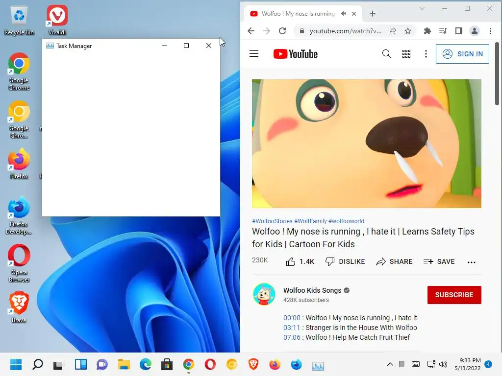Jump to the 07:06 timestamp
Screen dimensions: 502x376
(292, 337)
